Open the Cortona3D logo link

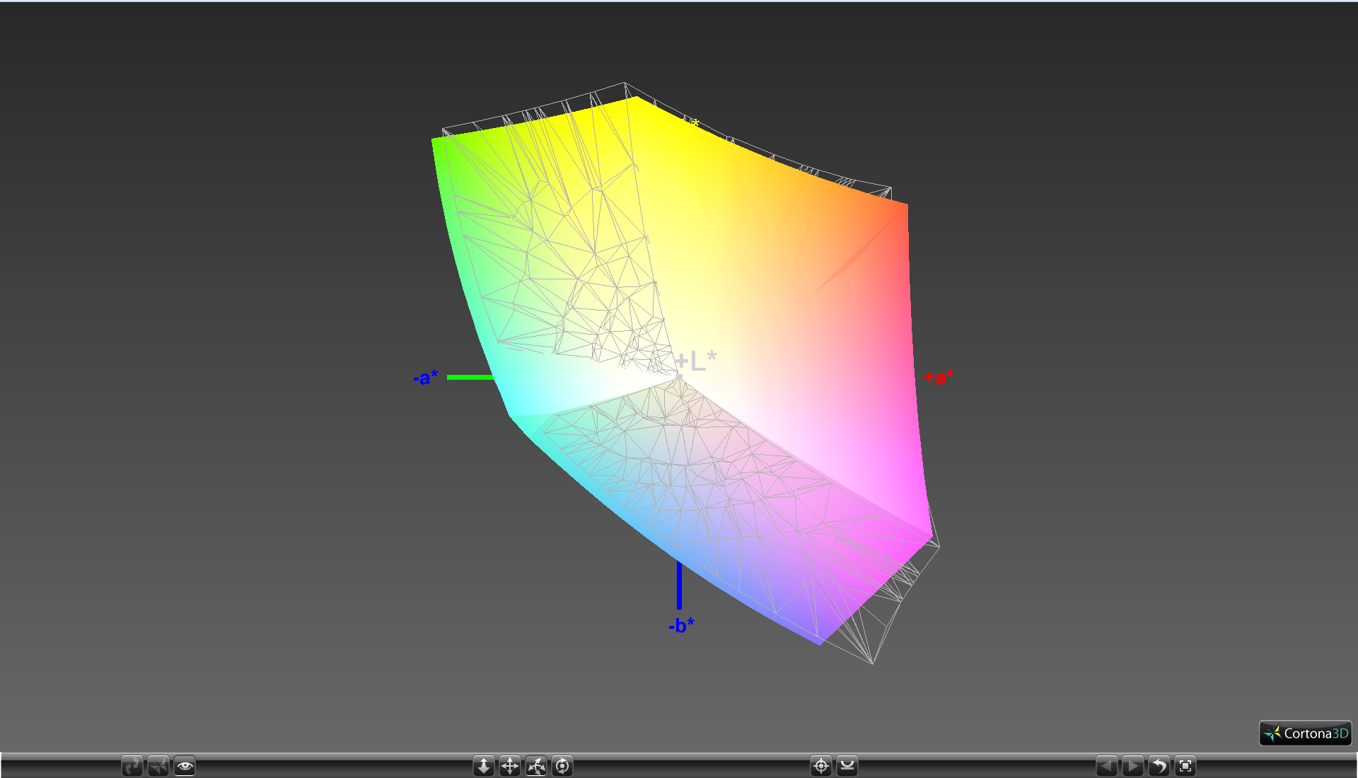coord(1305,733)
